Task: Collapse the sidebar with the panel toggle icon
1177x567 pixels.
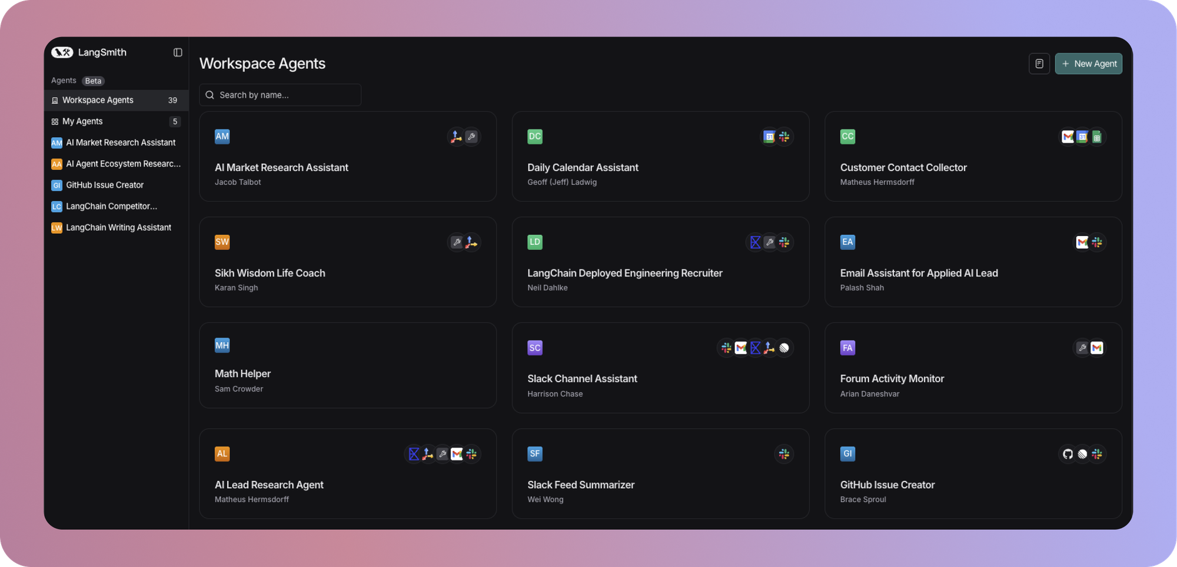Action: click(x=178, y=52)
